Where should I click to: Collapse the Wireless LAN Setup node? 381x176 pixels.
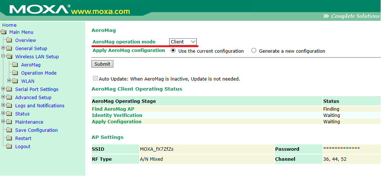pos(3,56)
